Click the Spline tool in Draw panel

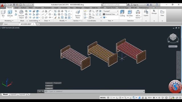[43, 14]
